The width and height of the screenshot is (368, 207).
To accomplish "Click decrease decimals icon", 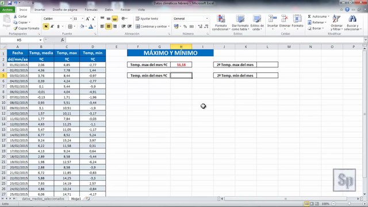I will click(x=206, y=26).
